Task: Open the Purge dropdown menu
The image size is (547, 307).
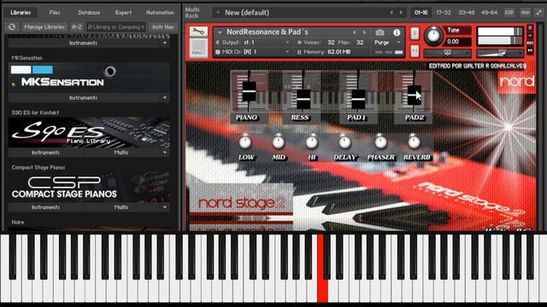Action: pos(387,43)
